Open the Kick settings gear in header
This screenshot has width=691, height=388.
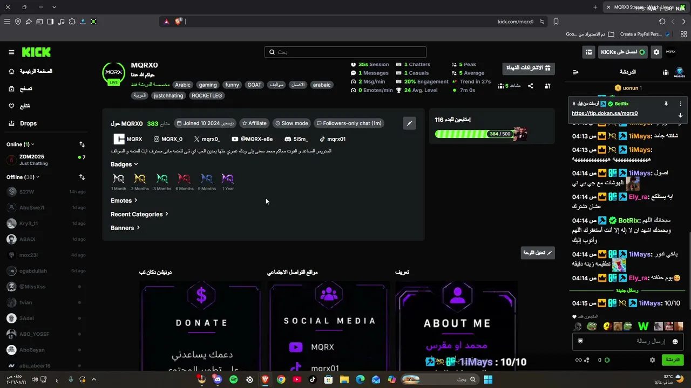point(656,52)
